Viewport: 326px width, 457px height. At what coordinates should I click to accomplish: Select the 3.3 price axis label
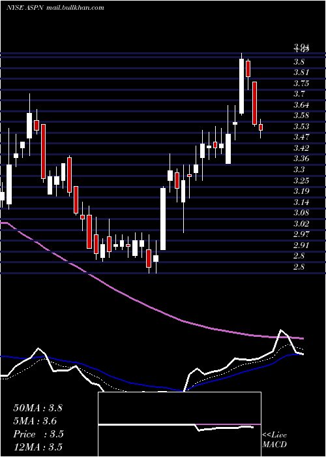pyautogui.click(x=299, y=169)
